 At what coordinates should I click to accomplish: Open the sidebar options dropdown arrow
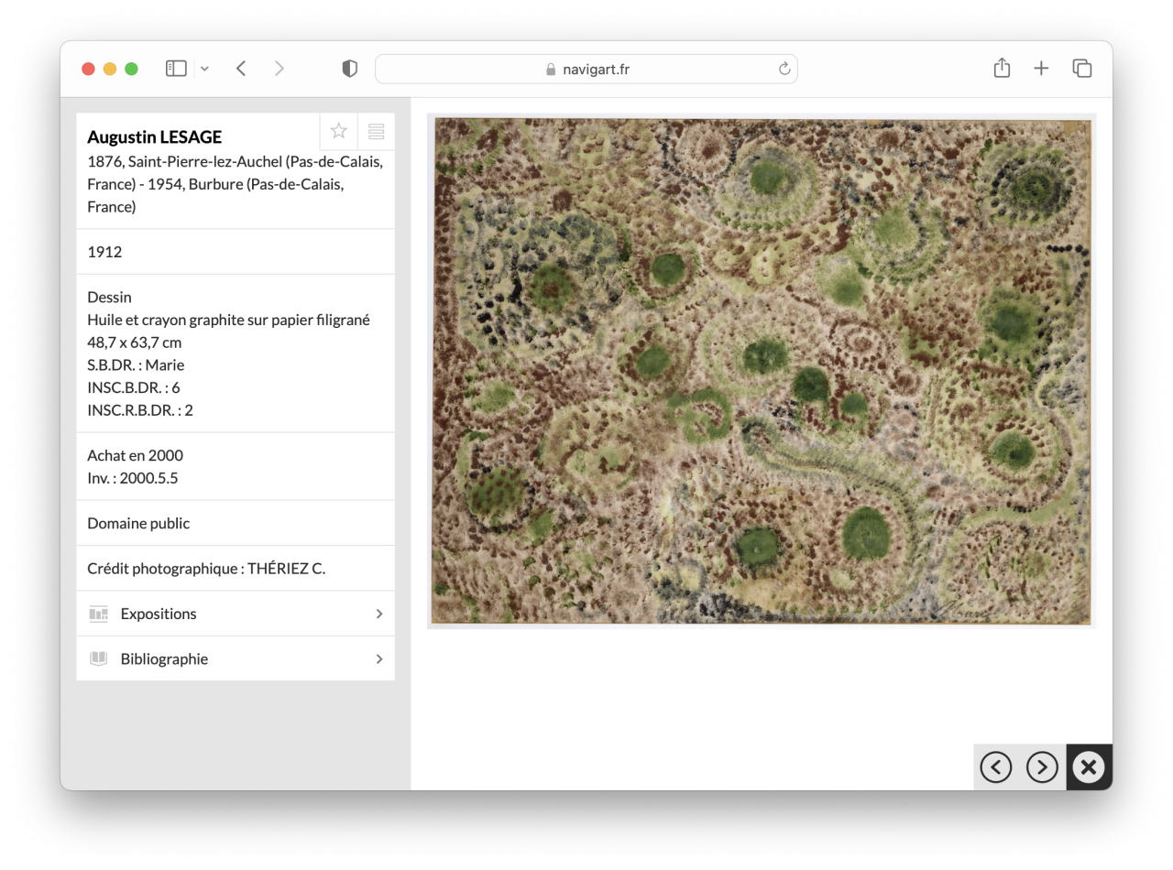click(x=204, y=69)
